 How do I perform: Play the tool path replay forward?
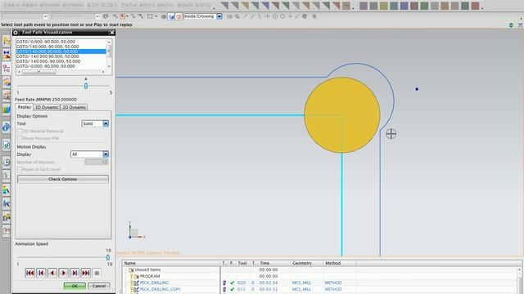pyautogui.click(x=64, y=273)
